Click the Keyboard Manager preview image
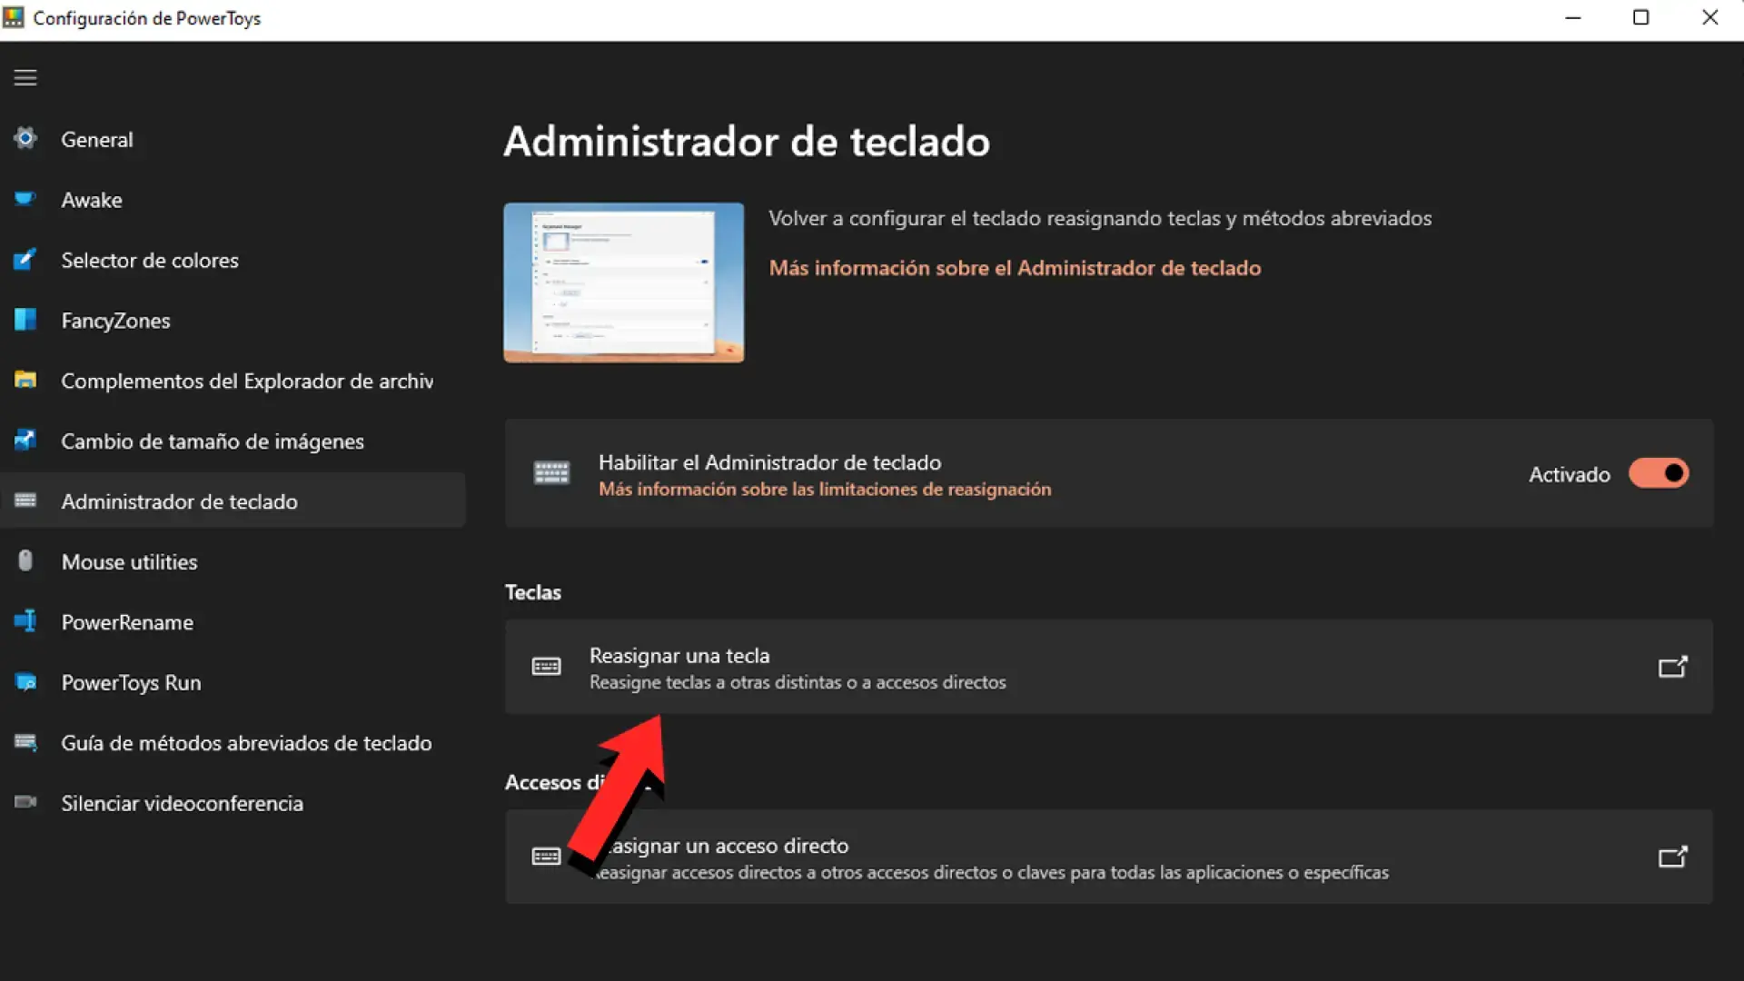Image resolution: width=1744 pixels, height=981 pixels. tap(623, 282)
